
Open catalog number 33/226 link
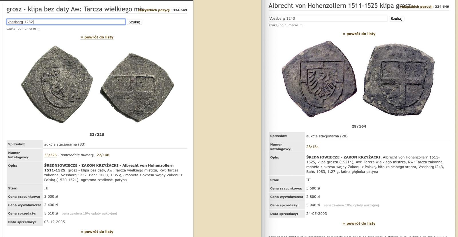click(50, 155)
